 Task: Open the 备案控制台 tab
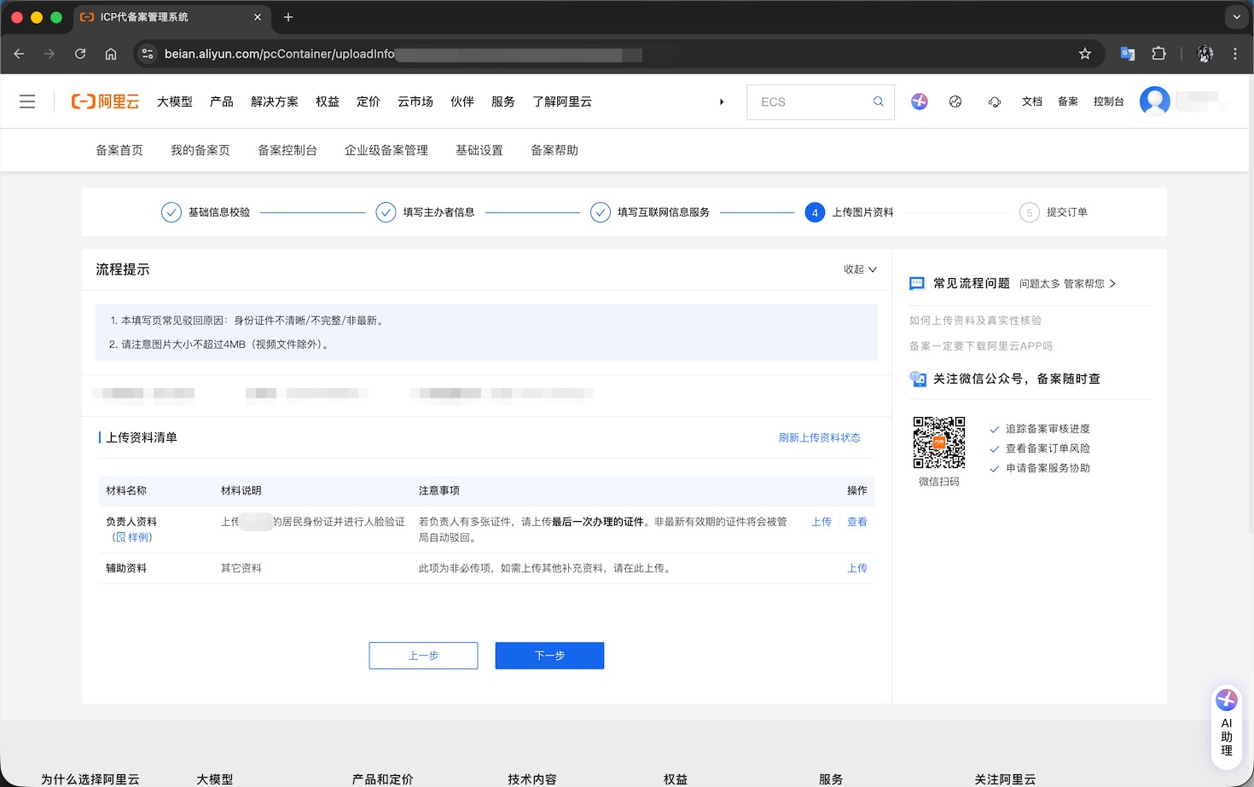pyautogui.click(x=287, y=150)
